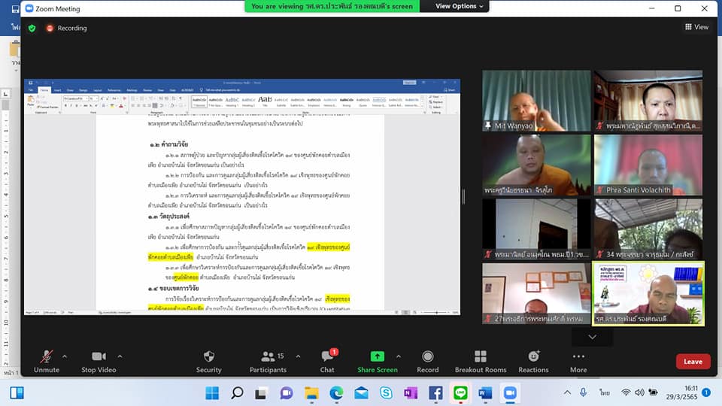
Task: Open the View layout menu
Action: pyautogui.click(x=696, y=27)
